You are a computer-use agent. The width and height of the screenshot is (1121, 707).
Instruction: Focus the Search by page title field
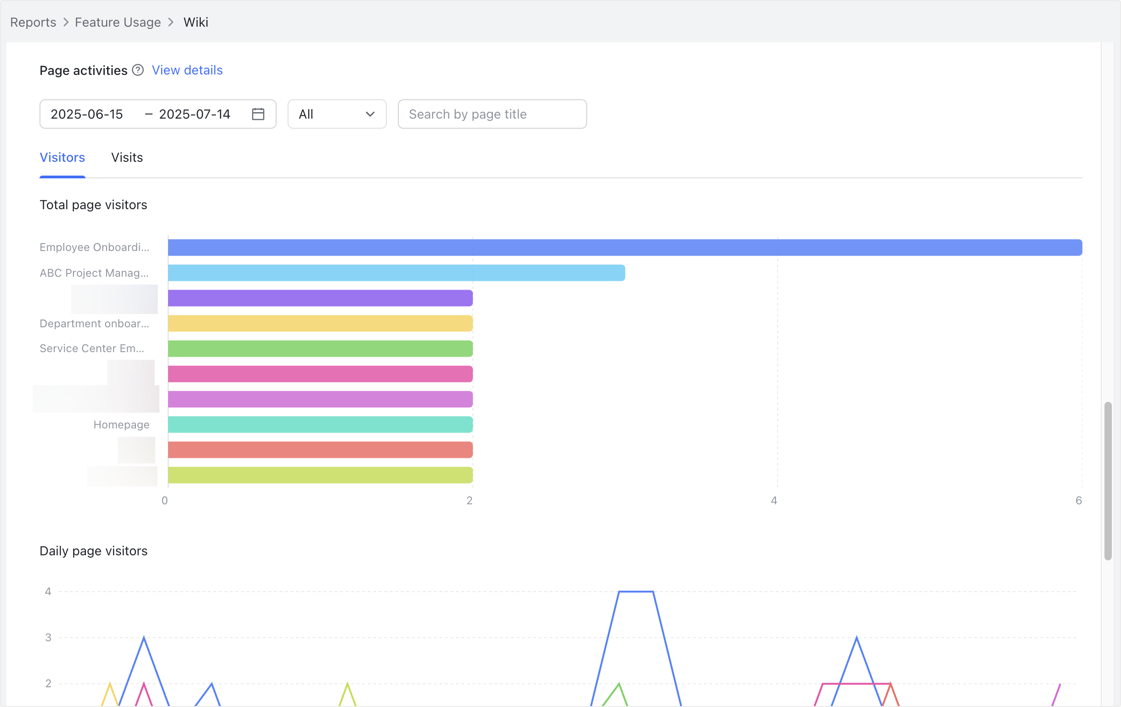coord(493,114)
